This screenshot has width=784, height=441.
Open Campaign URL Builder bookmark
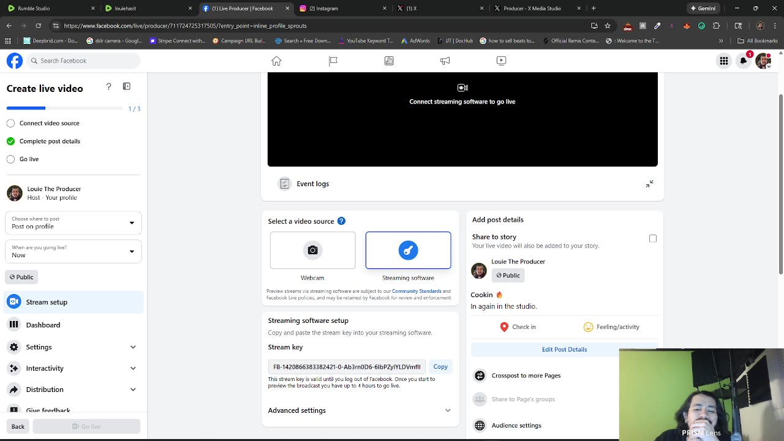point(239,41)
